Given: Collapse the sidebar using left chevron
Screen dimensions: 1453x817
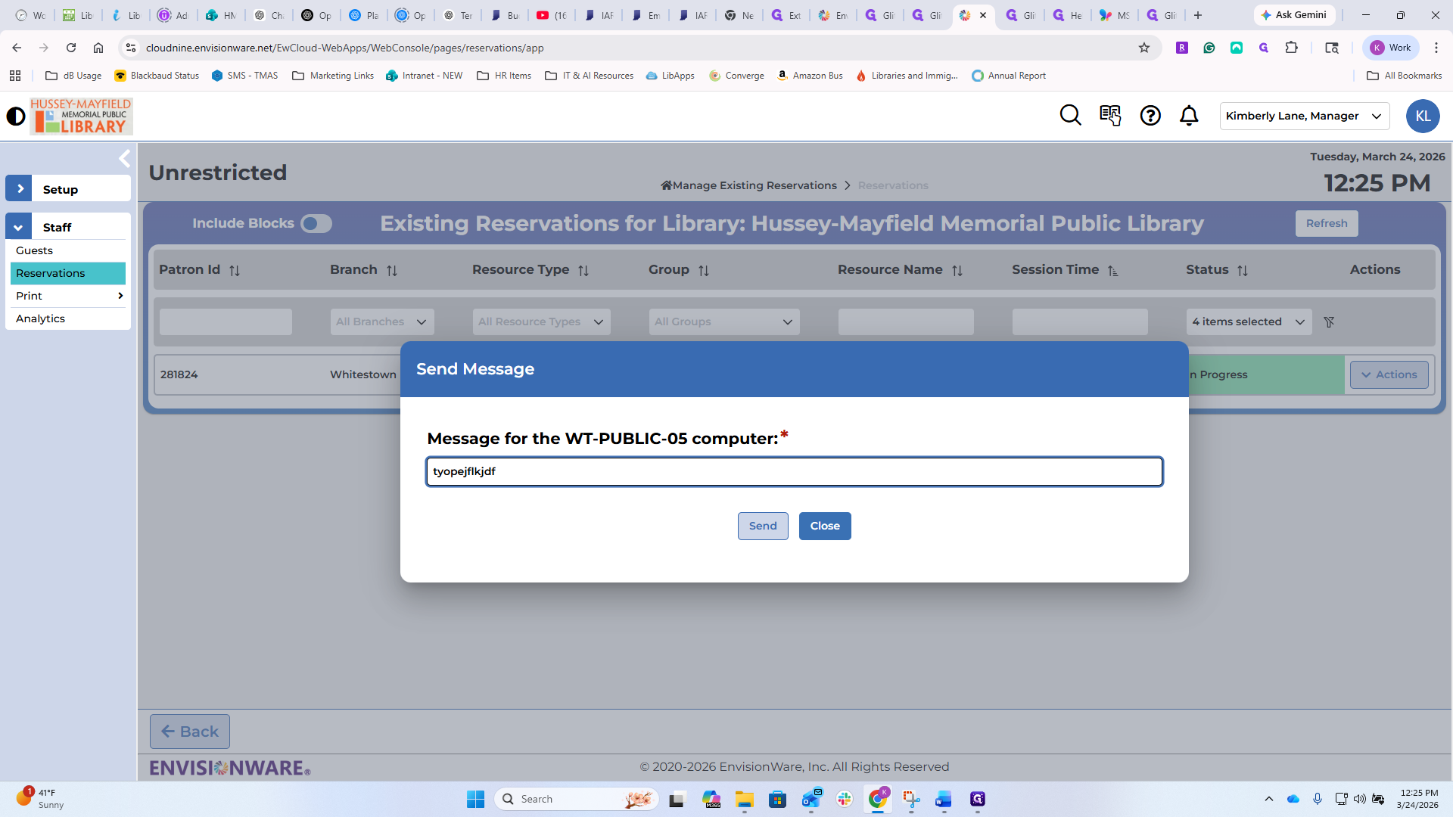Looking at the screenshot, I should click(x=125, y=159).
